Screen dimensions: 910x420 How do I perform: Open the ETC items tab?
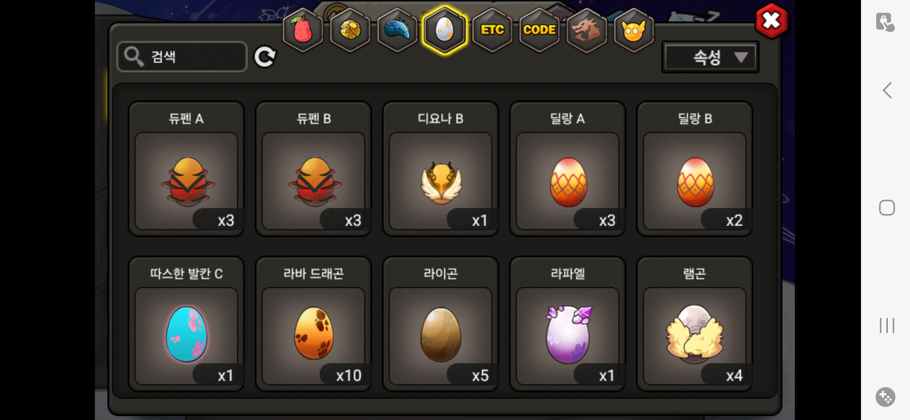point(492,30)
